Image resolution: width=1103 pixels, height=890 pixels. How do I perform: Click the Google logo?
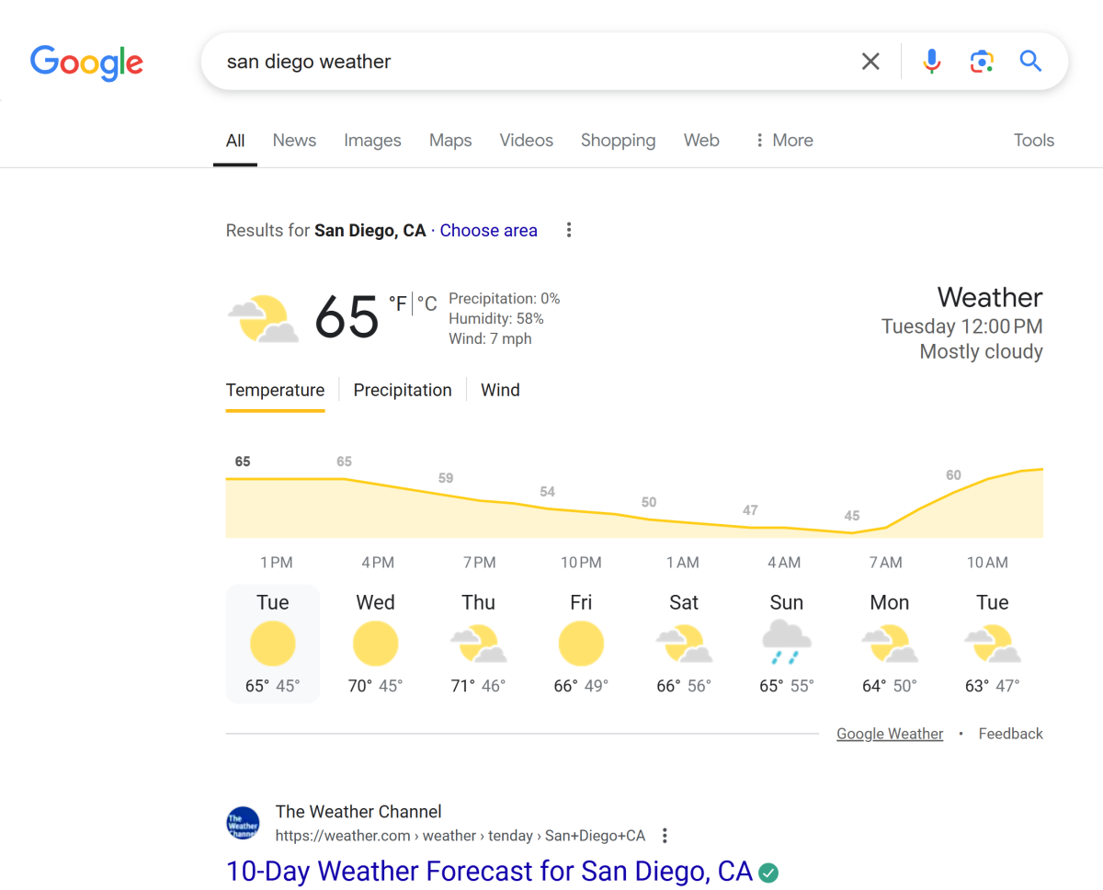click(86, 62)
